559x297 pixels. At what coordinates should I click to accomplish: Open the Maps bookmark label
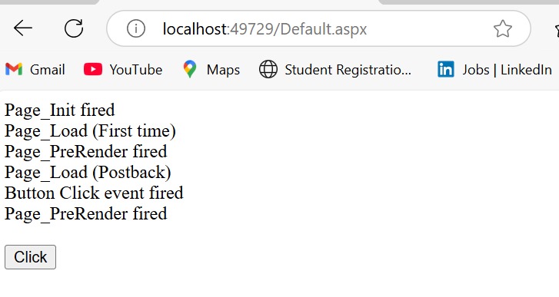[x=223, y=70]
